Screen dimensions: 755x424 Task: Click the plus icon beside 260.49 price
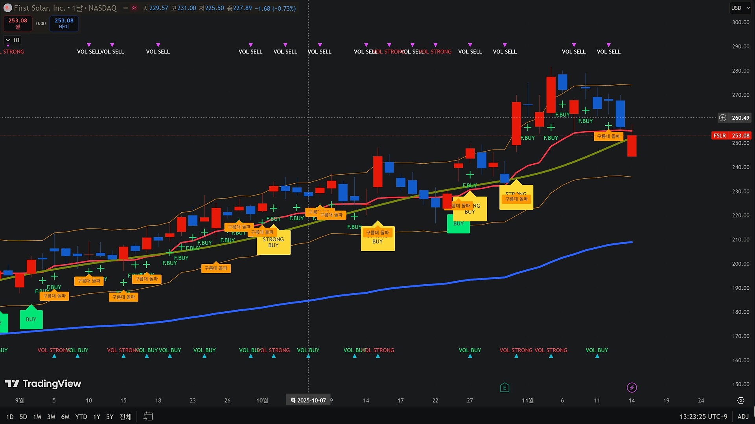723,118
